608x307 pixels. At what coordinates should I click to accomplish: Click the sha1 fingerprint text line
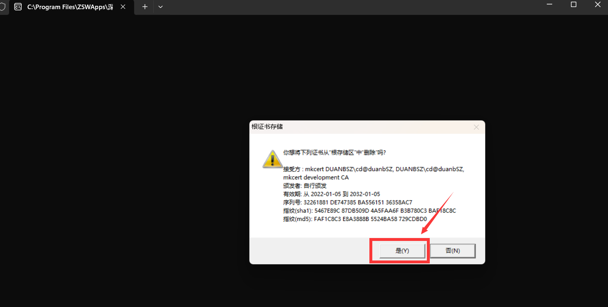(x=370, y=211)
